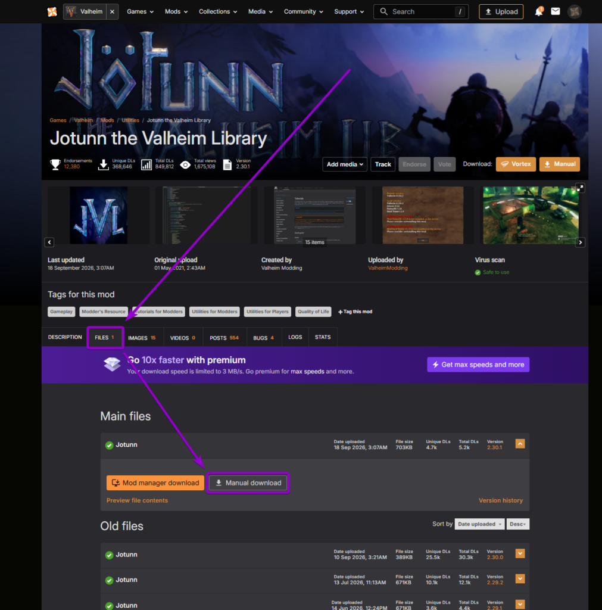Click the Vote button
The width and height of the screenshot is (602, 610).
point(444,164)
